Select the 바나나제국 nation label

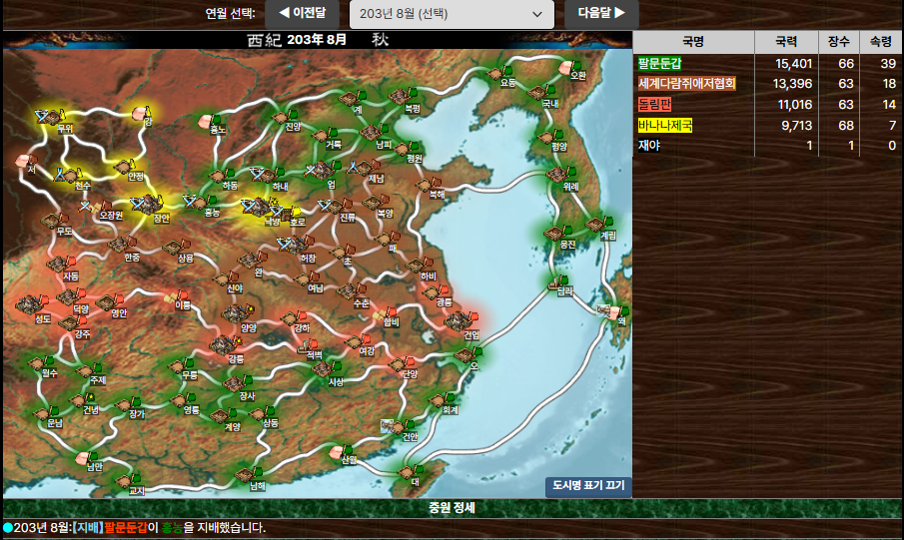(664, 125)
